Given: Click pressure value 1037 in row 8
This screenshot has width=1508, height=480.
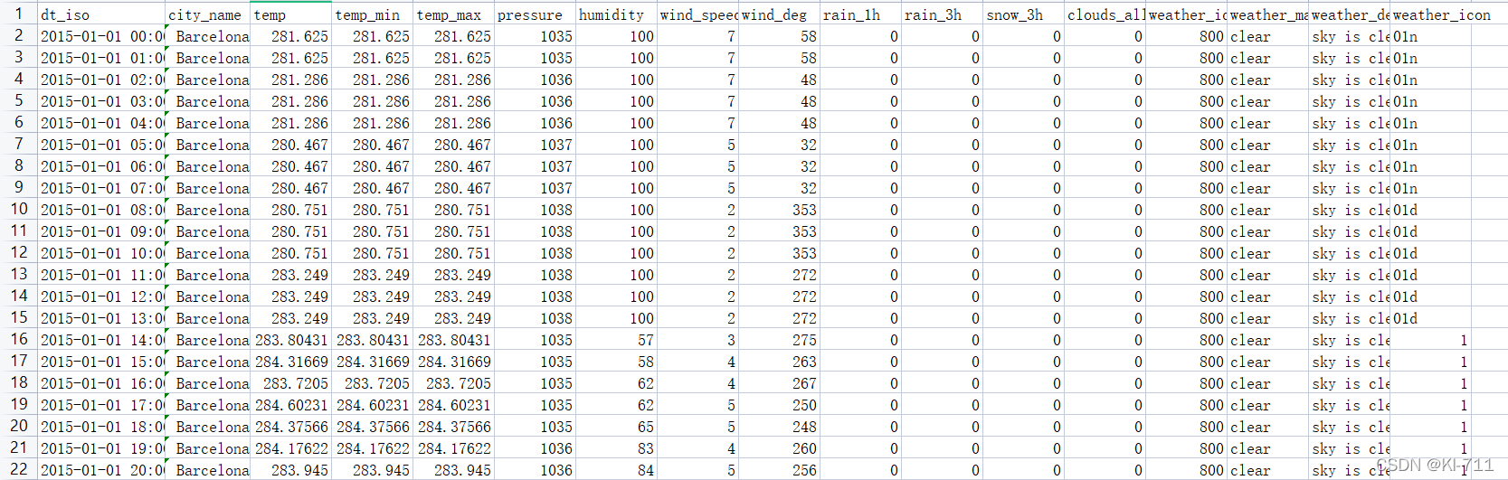Looking at the screenshot, I should tap(535, 166).
